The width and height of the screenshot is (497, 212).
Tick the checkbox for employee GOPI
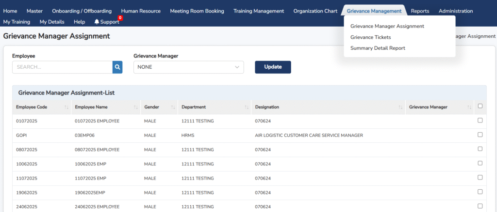coord(480,135)
